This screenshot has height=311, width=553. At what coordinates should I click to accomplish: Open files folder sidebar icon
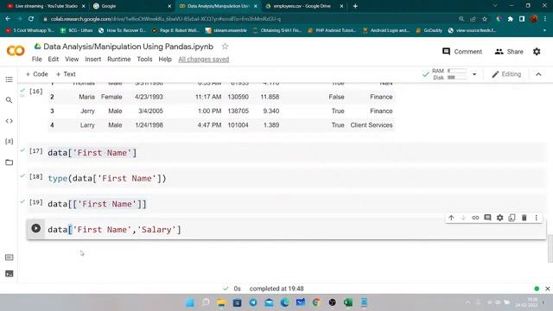point(10,162)
